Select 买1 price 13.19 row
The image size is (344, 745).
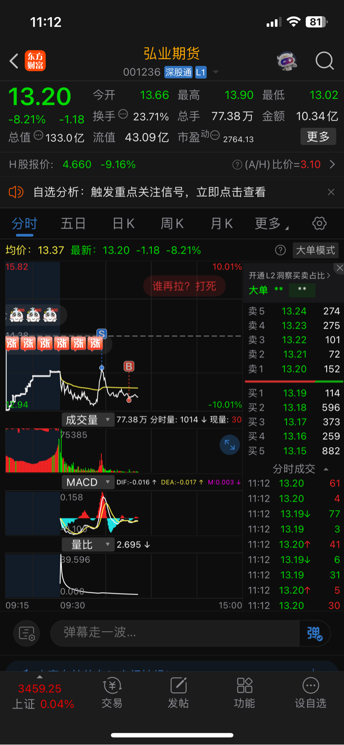294,393
